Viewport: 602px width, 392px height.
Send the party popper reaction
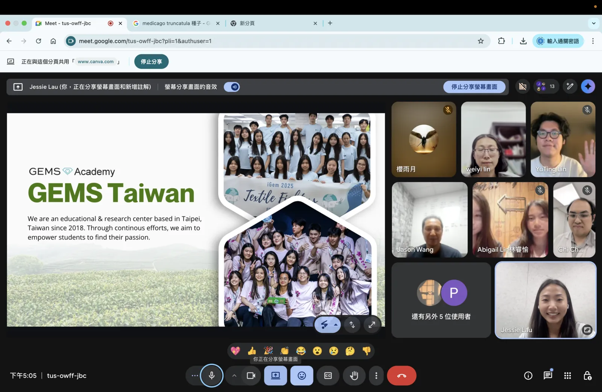pos(268,351)
